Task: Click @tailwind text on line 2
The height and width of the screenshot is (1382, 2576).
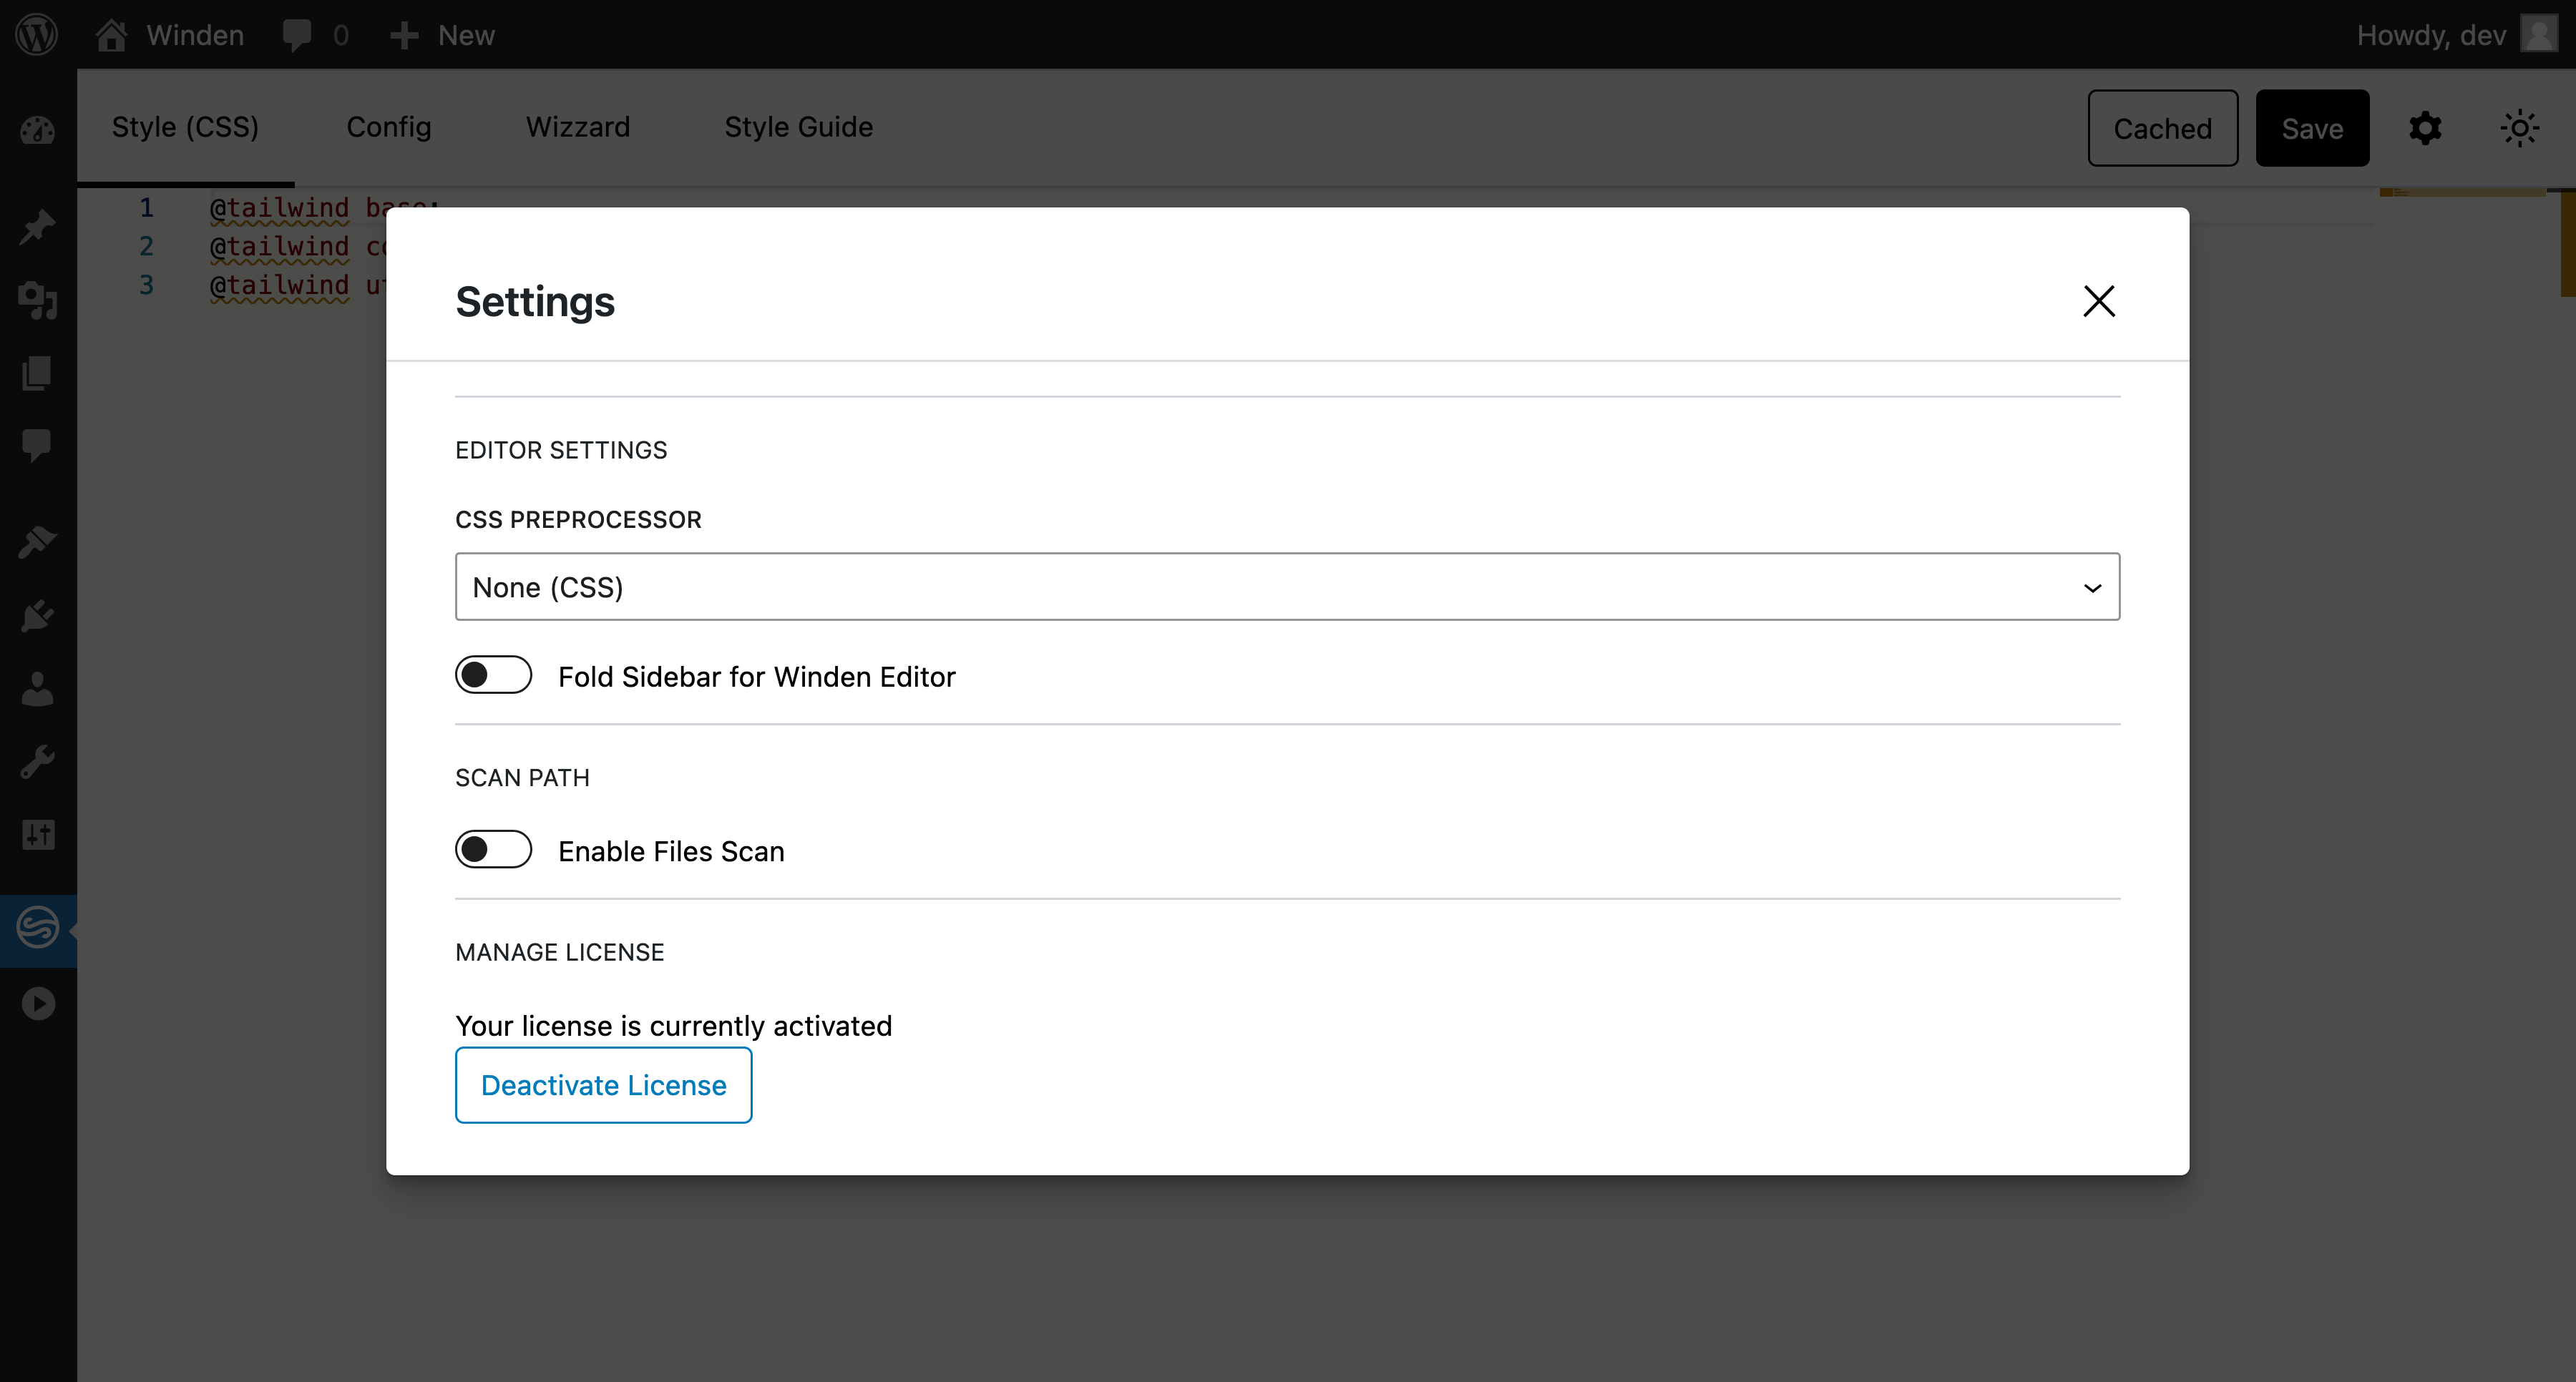Action: click(x=279, y=246)
